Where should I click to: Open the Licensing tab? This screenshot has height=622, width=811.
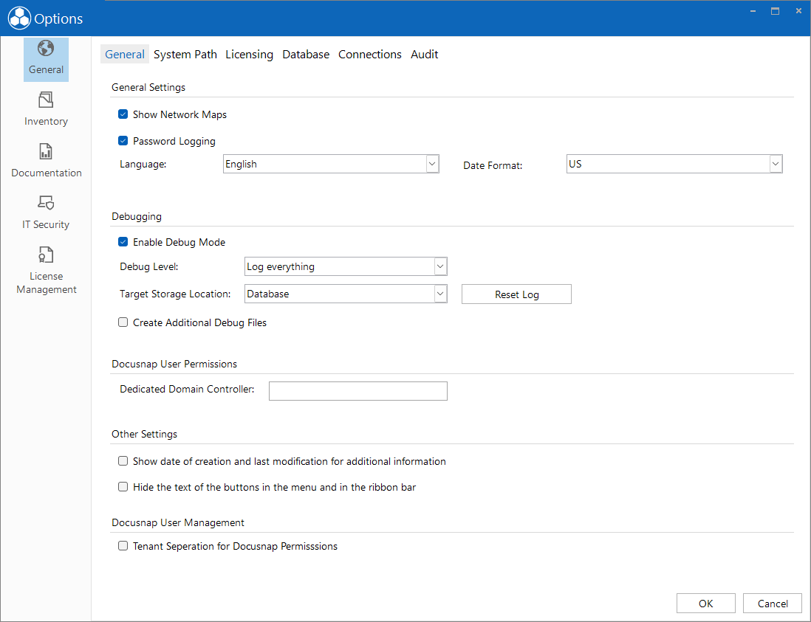(250, 55)
